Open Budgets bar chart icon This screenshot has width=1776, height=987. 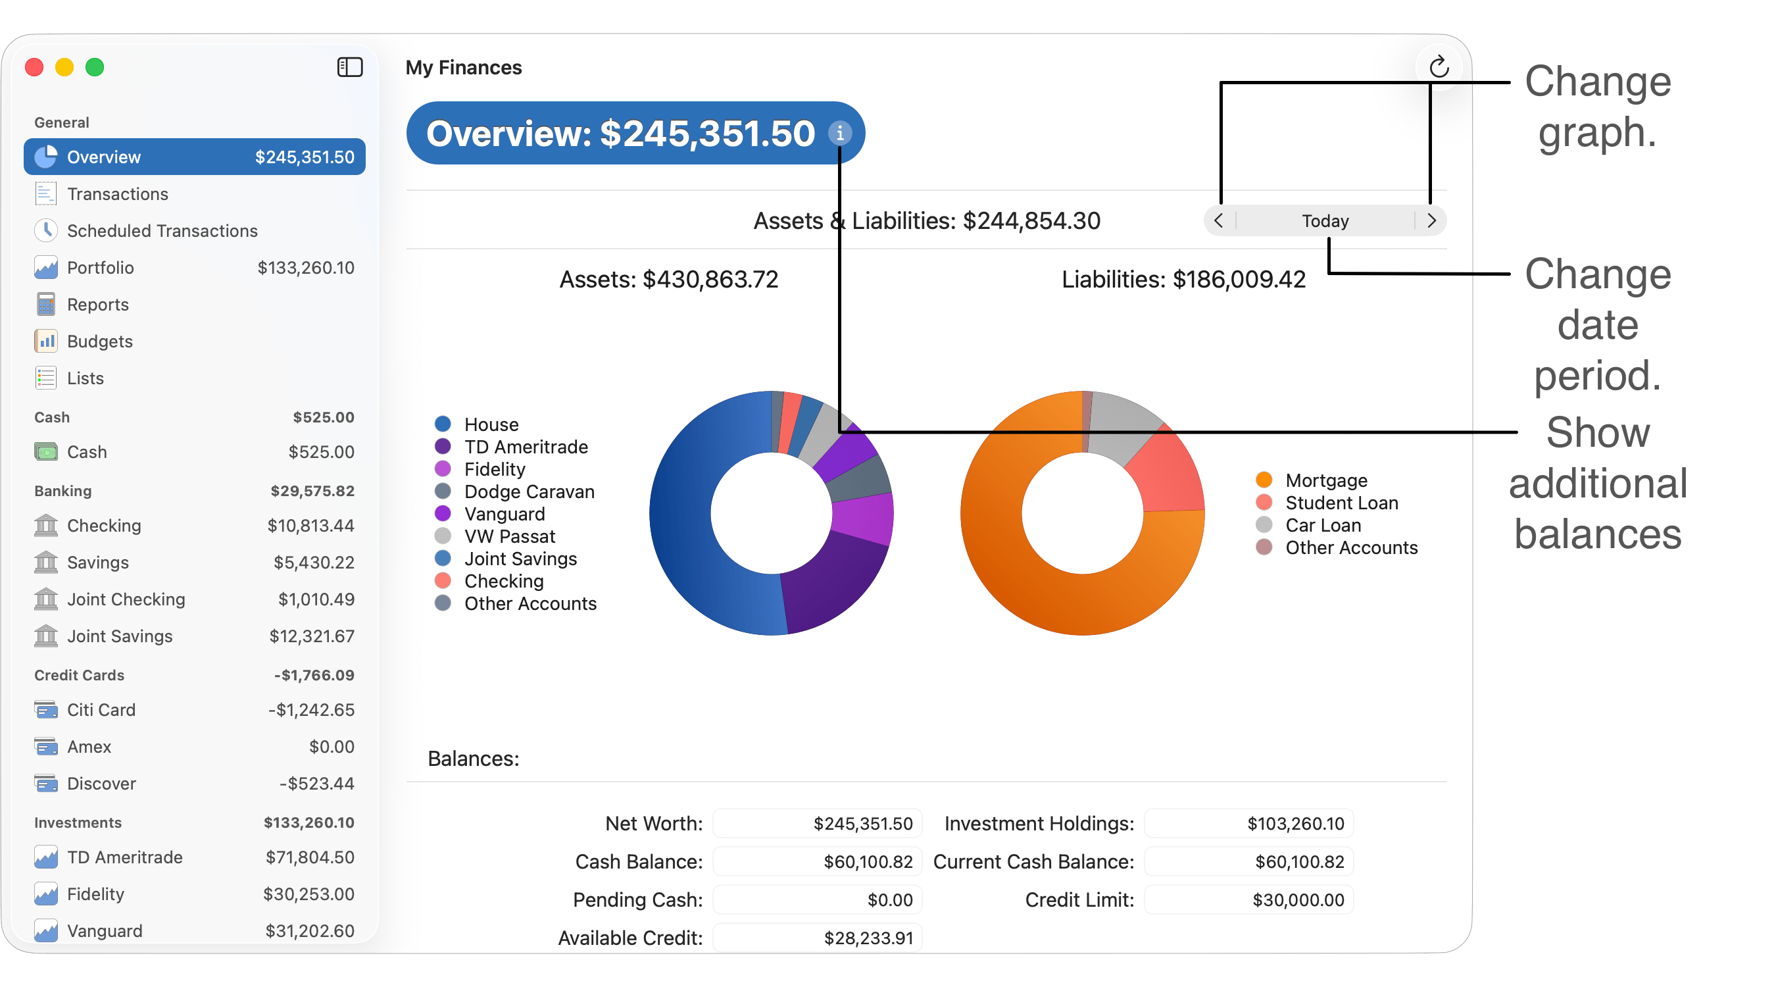[x=45, y=341]
